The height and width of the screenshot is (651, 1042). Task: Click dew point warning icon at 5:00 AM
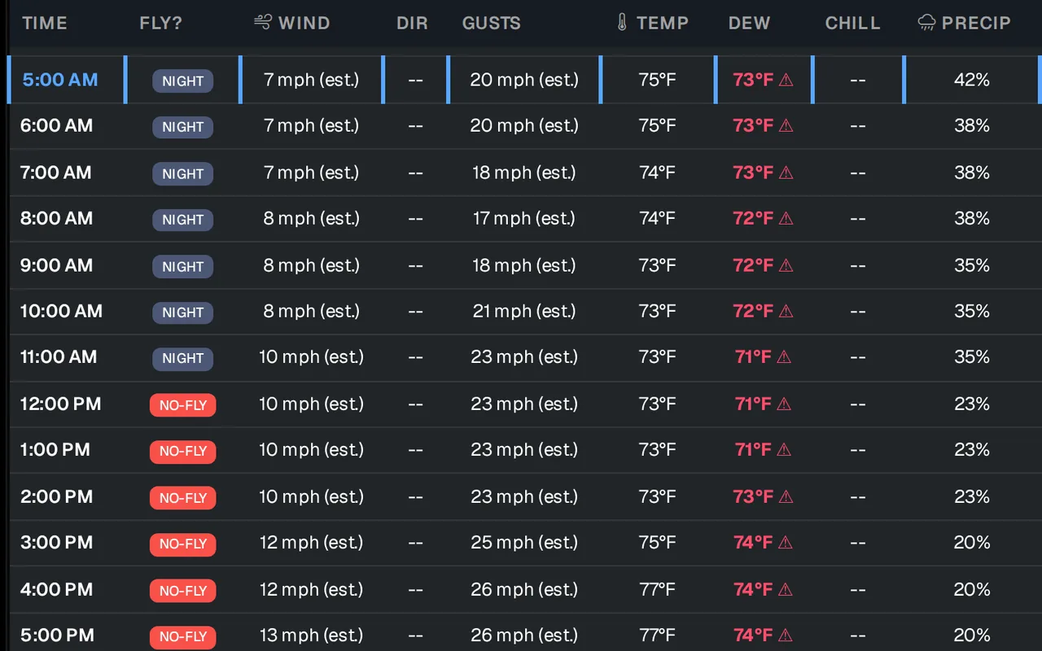point(786,80)
